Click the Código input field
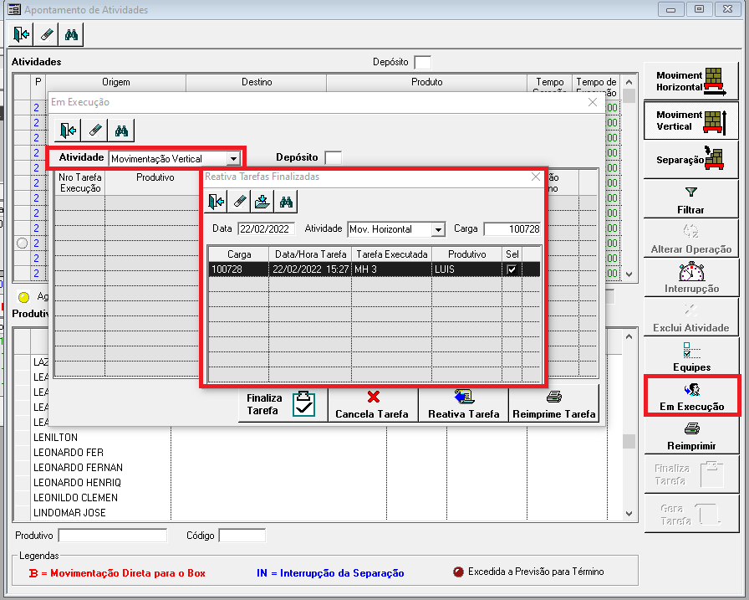 tap(242, 536)
